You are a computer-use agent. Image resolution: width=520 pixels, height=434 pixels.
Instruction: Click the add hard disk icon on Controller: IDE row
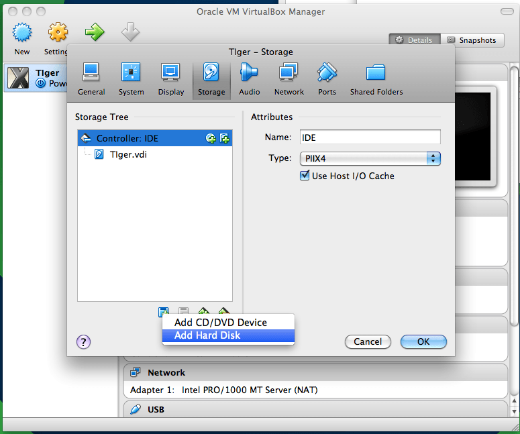click(225, 138)
